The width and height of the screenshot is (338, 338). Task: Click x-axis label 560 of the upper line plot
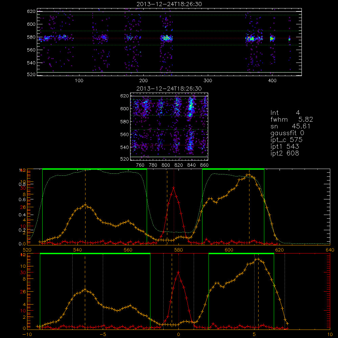[128, 250]
